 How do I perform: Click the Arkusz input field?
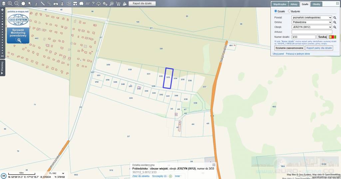(312, 32)
